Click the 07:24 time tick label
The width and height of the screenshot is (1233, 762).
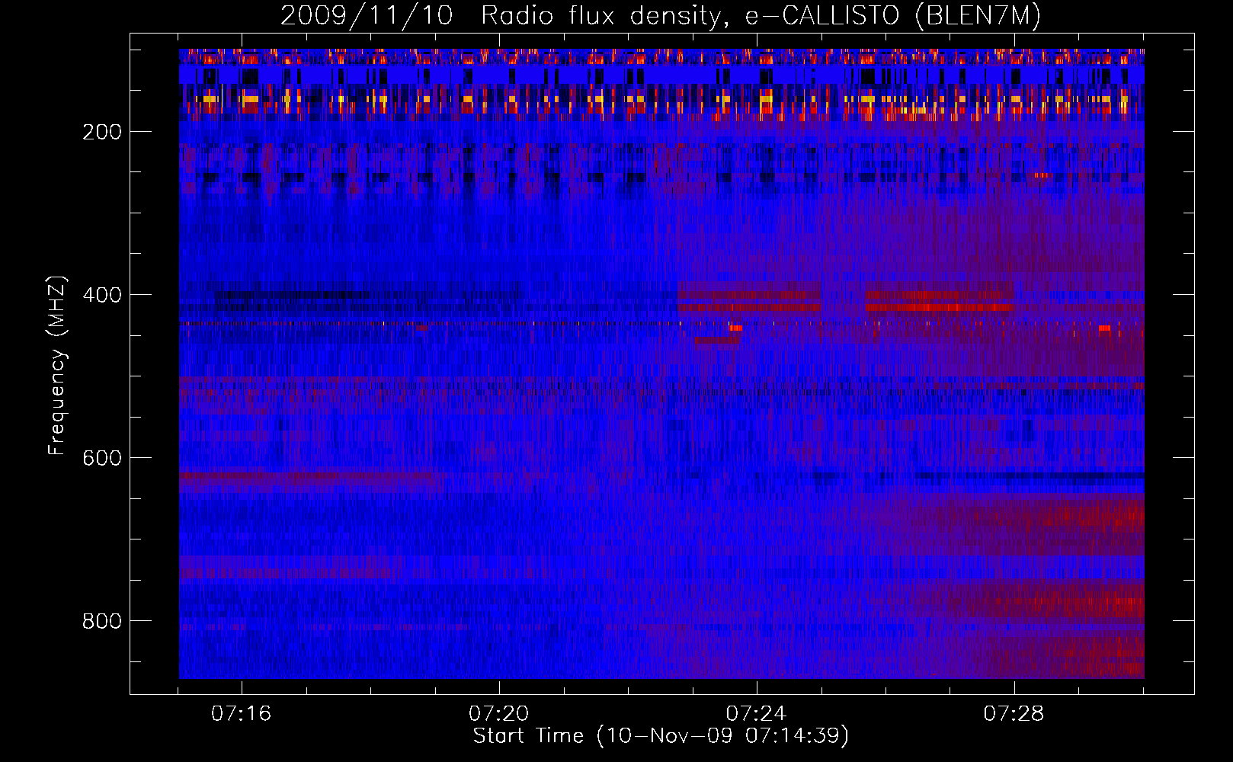point(756,714)
